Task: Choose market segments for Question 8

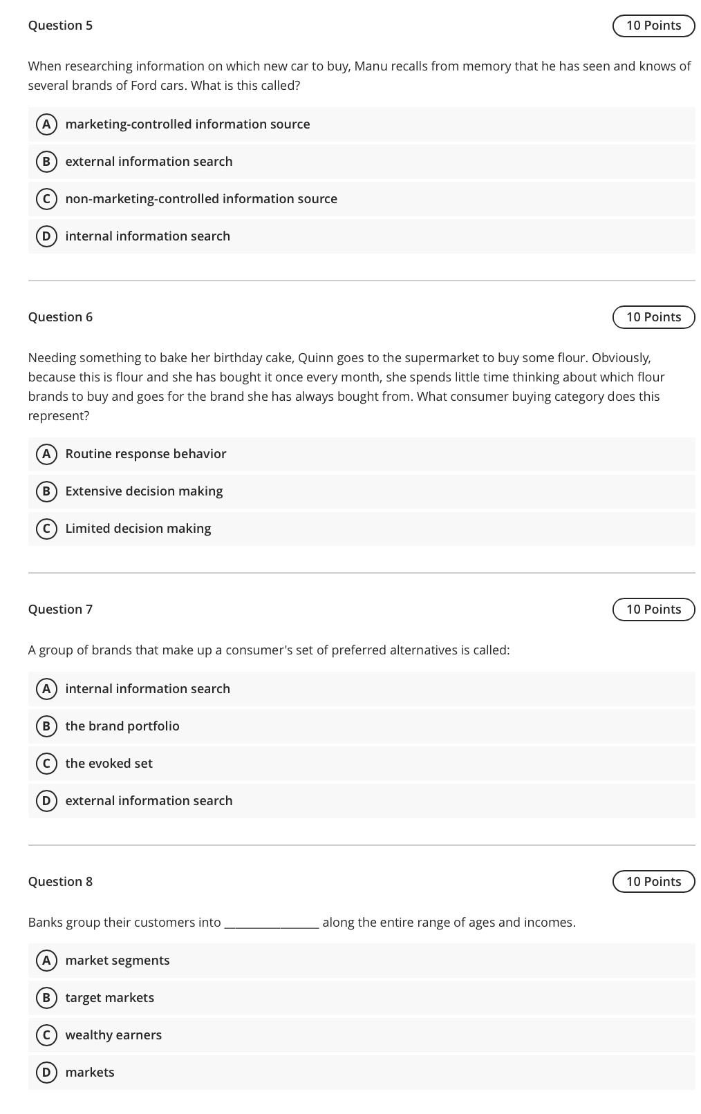Action: pyautogui.click(x=118, y=961)
